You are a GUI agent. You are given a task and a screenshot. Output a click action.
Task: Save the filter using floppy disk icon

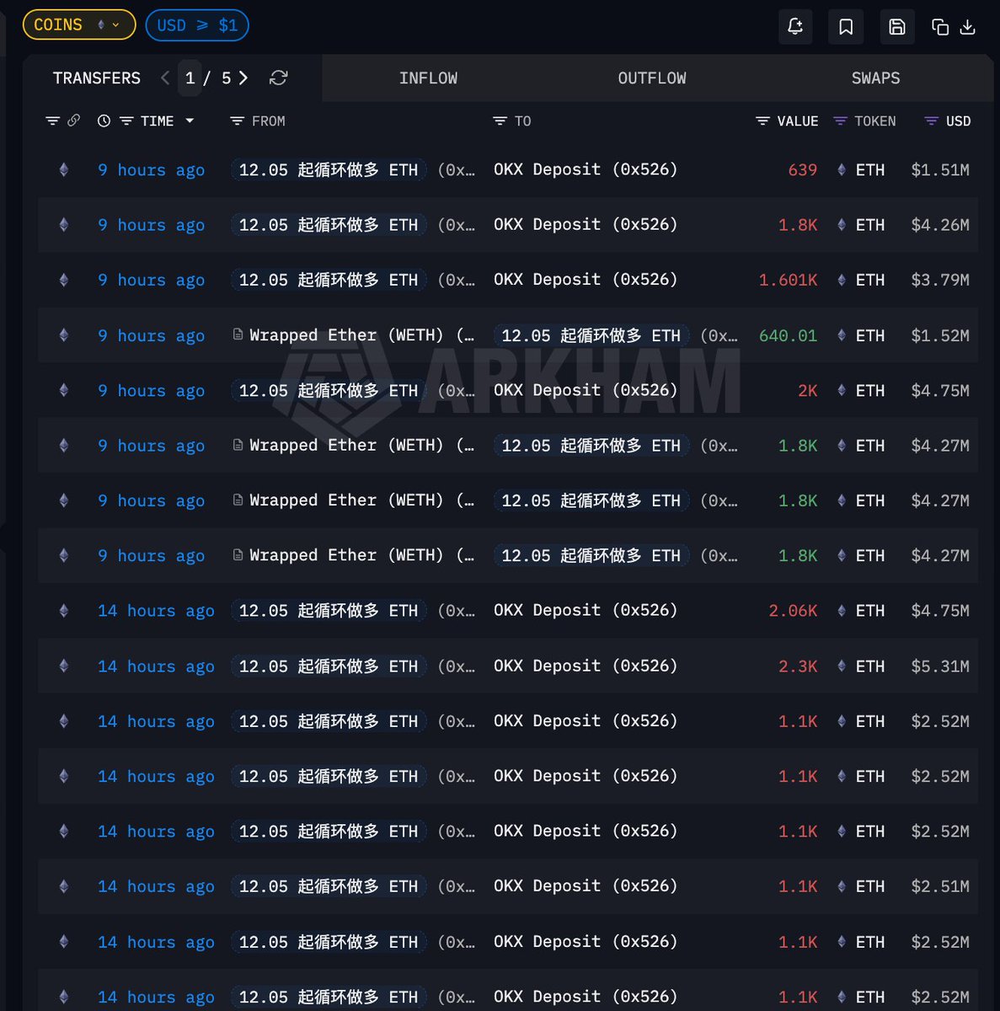pos(897,27)
